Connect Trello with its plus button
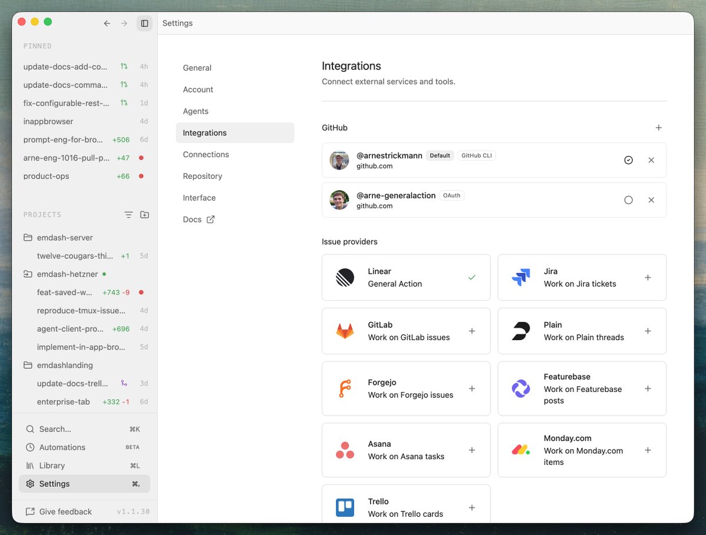 pyautogui.click(x=472, y=507)
